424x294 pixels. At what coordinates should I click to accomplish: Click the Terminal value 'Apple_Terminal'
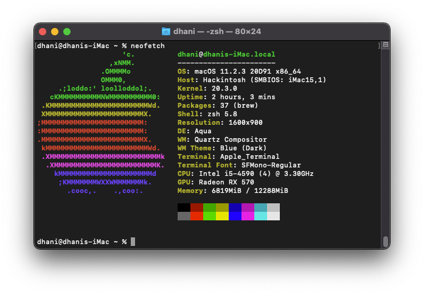(x=250, y=156)
